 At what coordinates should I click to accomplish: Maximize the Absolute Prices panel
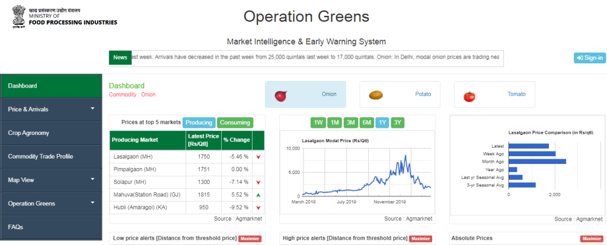click(592, 239)
